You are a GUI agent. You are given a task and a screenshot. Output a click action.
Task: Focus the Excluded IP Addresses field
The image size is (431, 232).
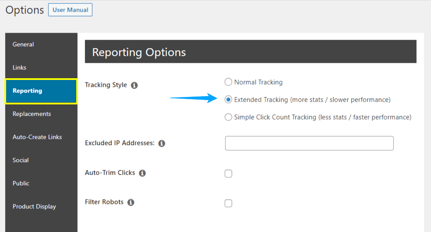pyautogui.click(x=309, y=143)
